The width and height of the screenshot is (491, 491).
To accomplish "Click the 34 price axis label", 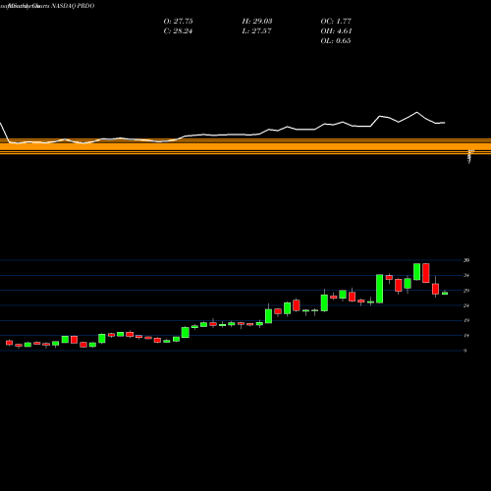I will coord(466,276).
